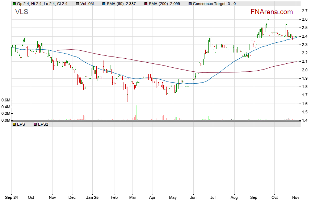Click the blue SMA (60) legend swatch

(x=104, y=4)
